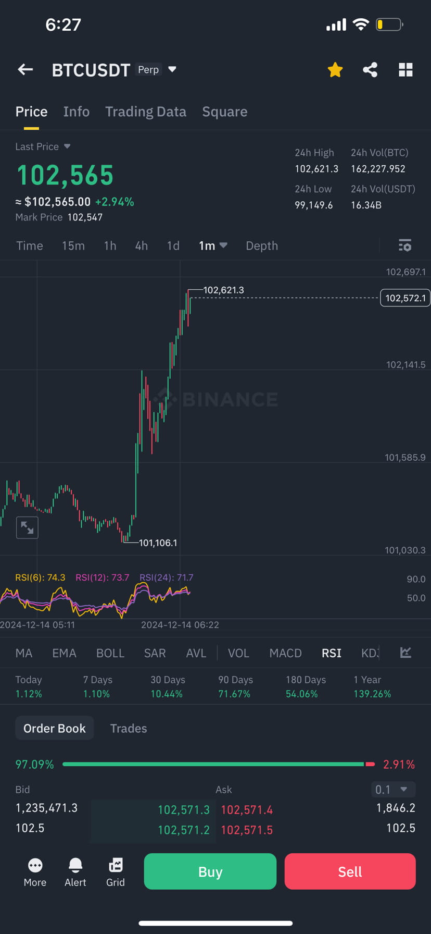Switch to the Depth chart view
The image size is (431, 934).
262,245
